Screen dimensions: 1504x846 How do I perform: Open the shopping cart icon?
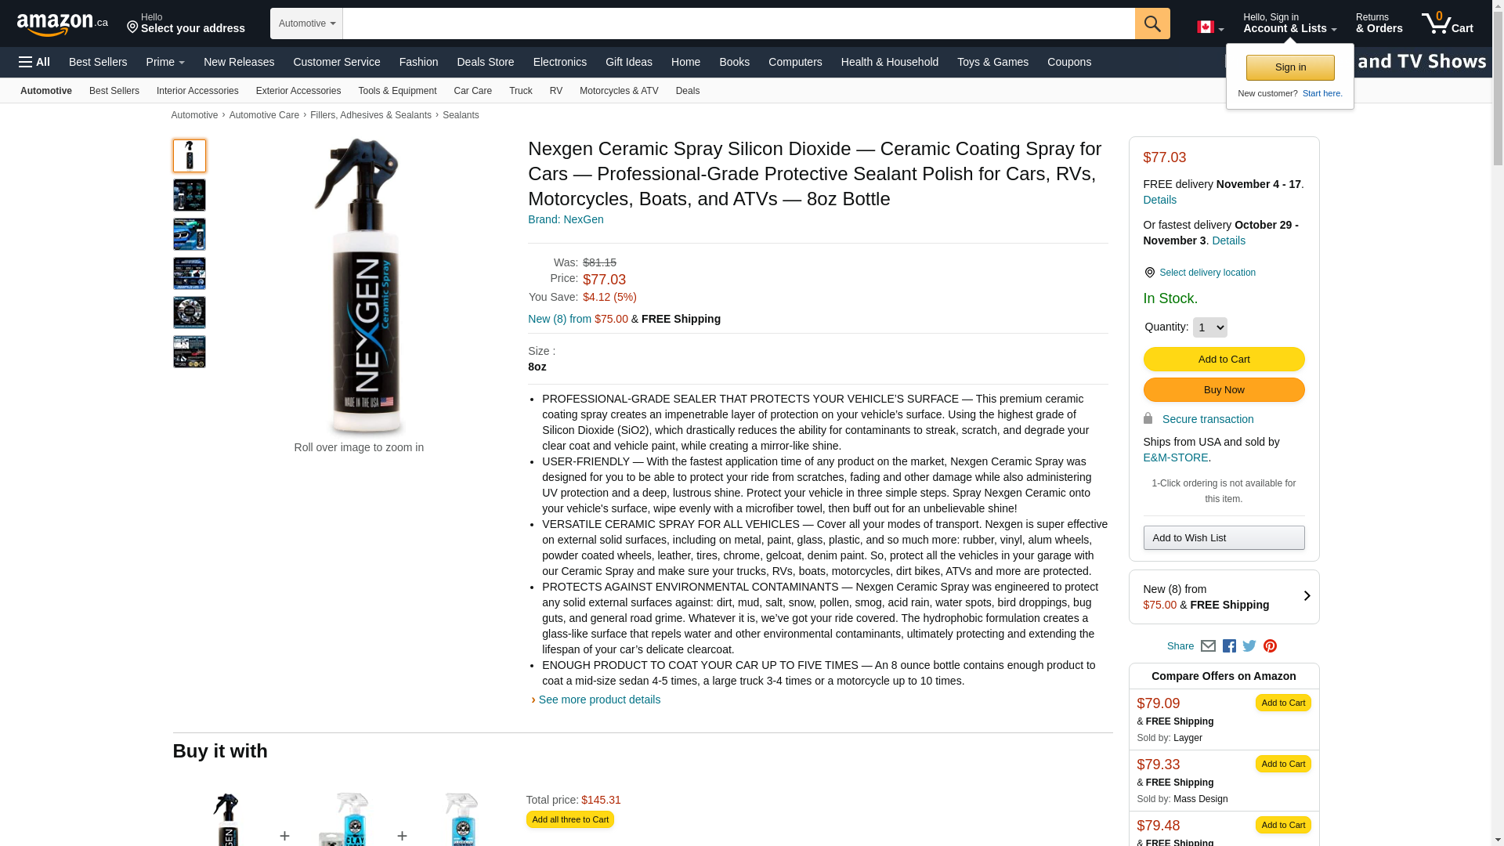coord(1447,23)
